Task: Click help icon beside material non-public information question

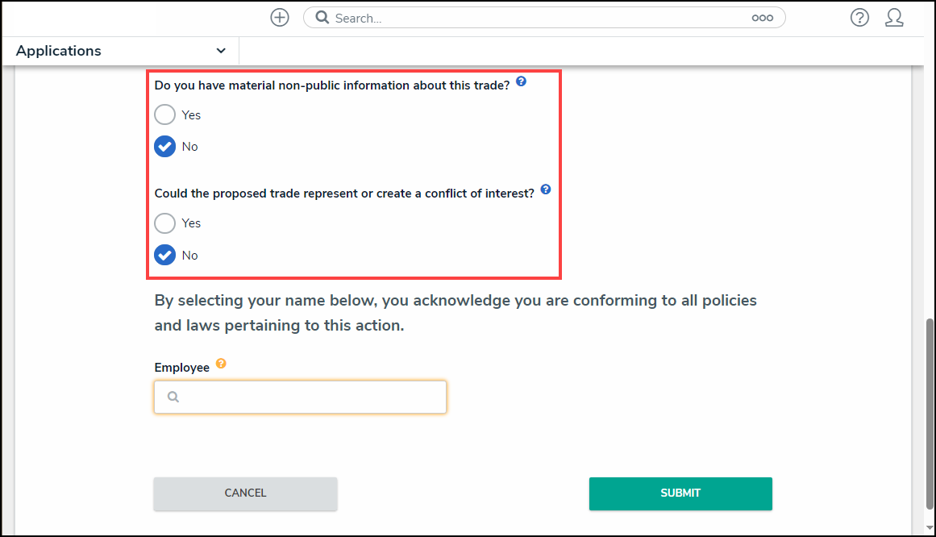Action: coord(521,81)
